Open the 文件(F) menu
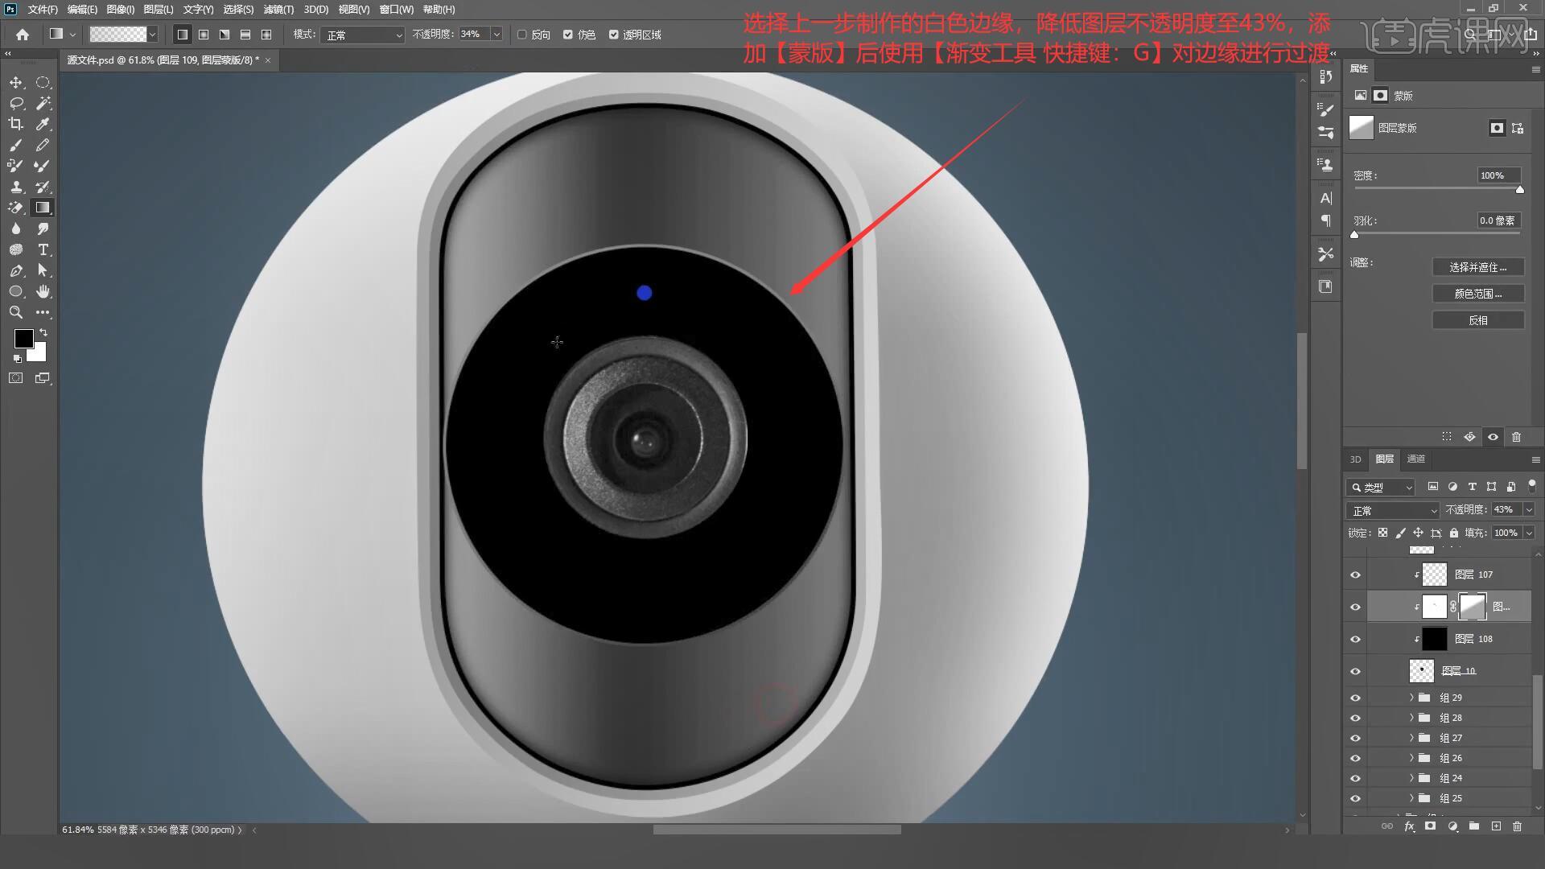The image size is (1545, 869). (x=43, y=10)
